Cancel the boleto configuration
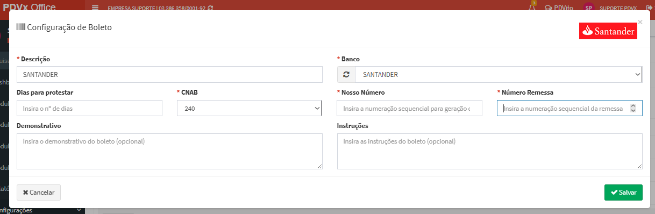This screenshot has height=214, width=655. (39, 192)
